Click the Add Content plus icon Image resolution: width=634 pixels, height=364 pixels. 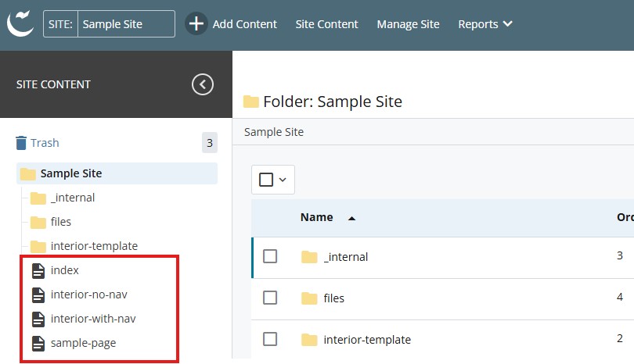click(196, 23)
